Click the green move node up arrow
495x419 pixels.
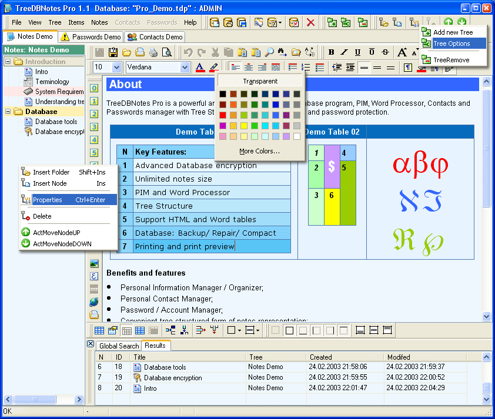click(449, 22)
